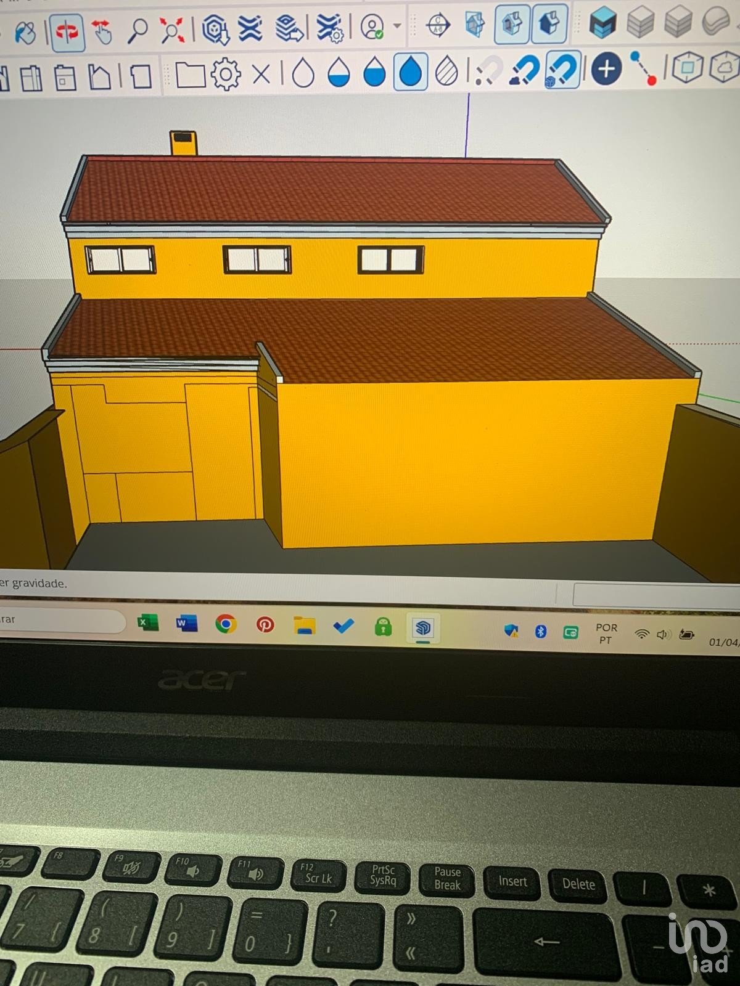
Task: Click the dark blue plus circle icon
Action: 606,68
